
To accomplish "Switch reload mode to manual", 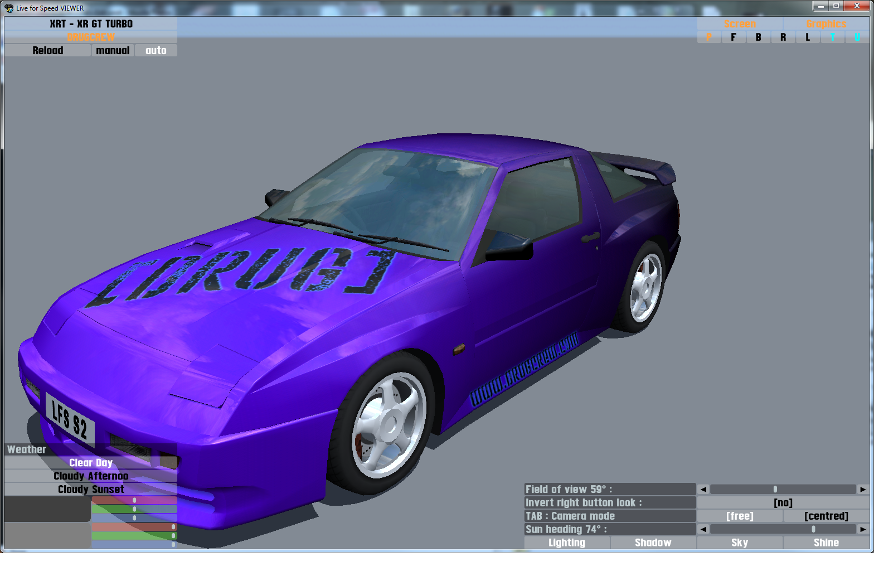I will coord(113,51).
